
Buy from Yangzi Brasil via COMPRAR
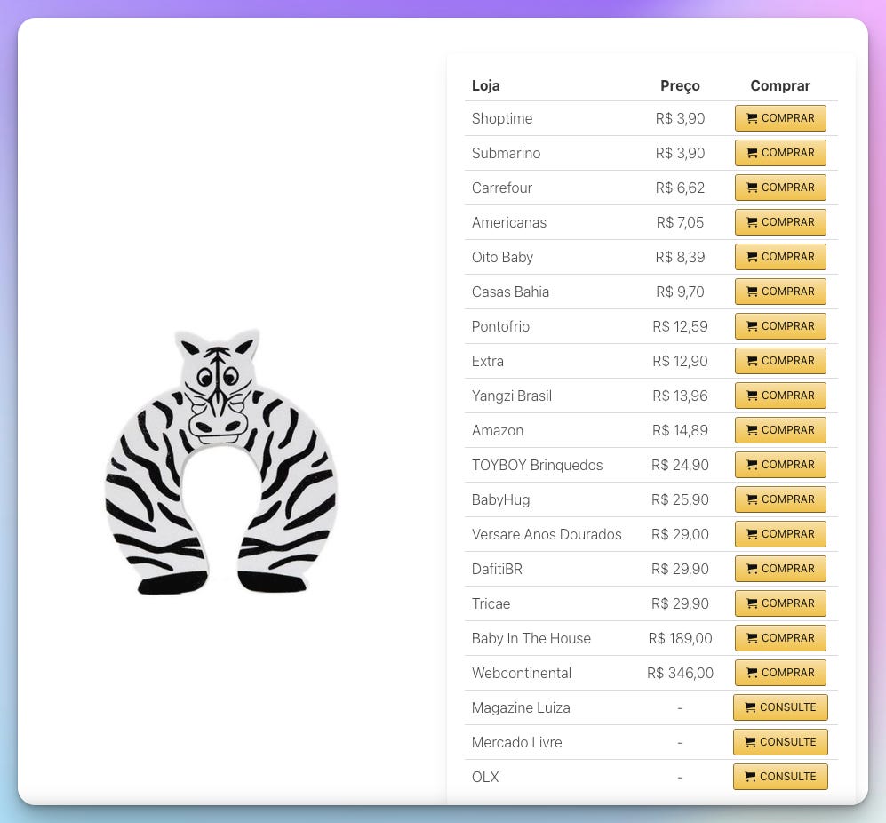click(780, 396)
